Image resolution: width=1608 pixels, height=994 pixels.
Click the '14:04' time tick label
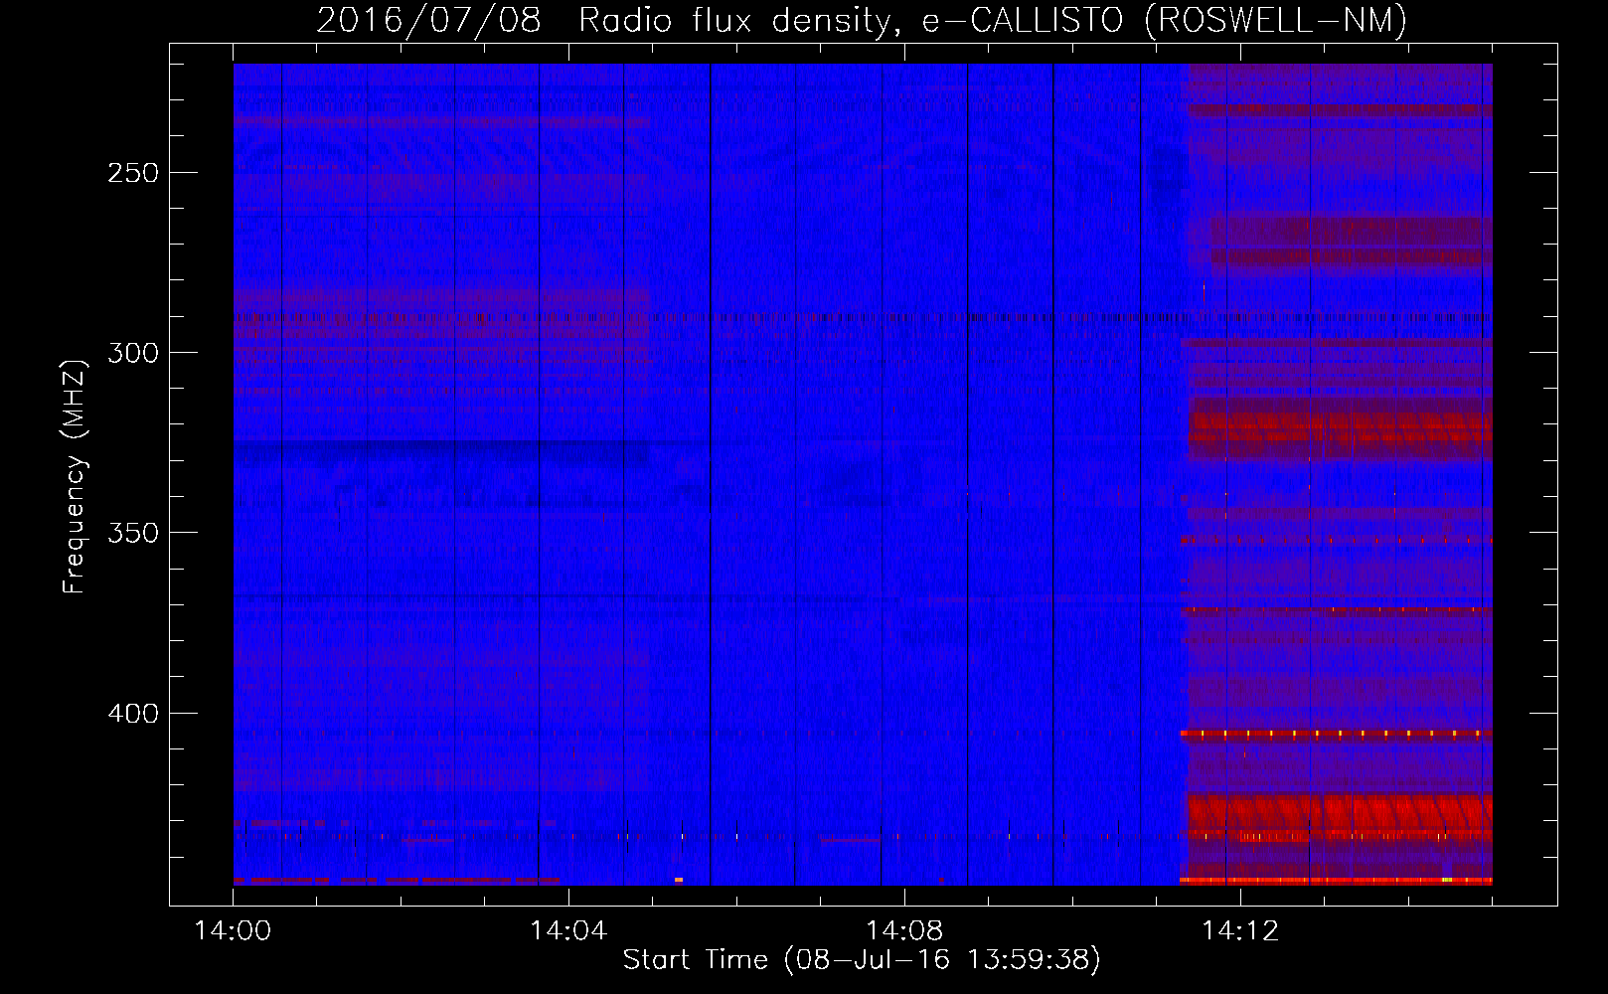(568, 931)
